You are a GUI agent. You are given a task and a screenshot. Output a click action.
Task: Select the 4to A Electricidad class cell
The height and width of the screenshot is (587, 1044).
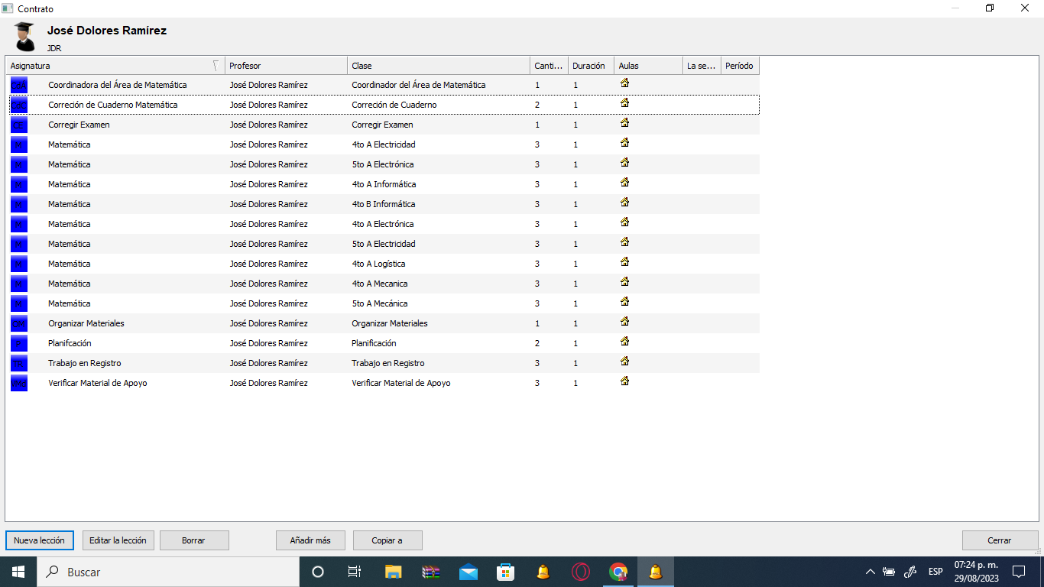pyautogui.click(x=384, y=144)
